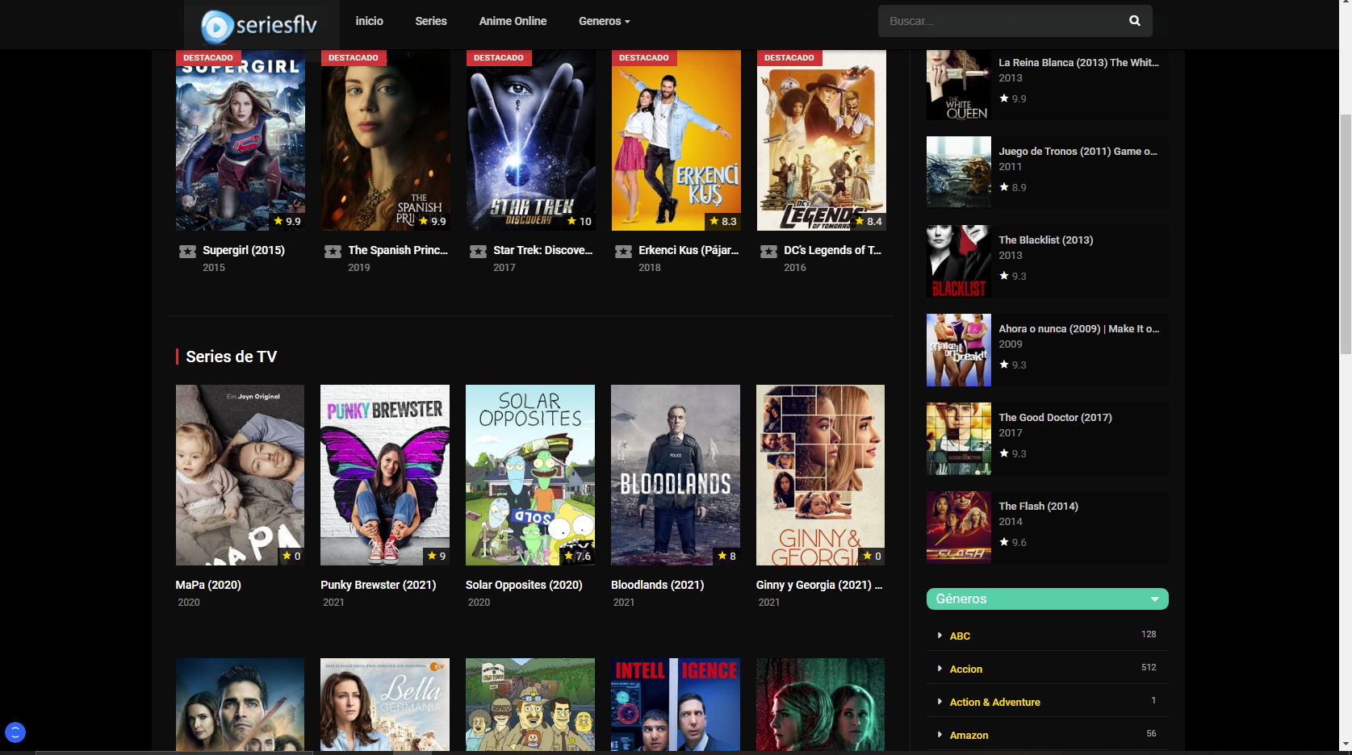Open The Good Doctor (2017) sidebar link
This screenshot has width=1352, height=755.
[1055, 417]
